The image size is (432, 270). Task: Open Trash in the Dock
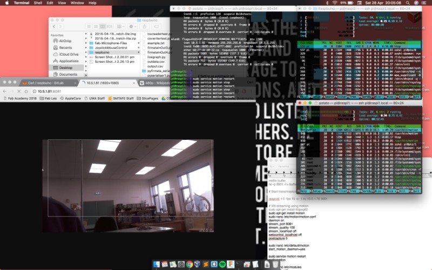tap(275, 265)
